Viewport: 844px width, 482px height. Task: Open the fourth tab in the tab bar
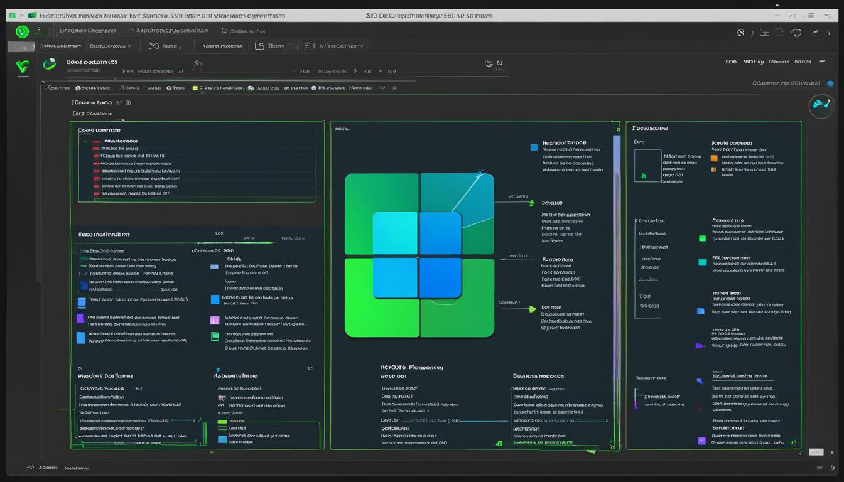pyautogui.click(x=222, y=46)
